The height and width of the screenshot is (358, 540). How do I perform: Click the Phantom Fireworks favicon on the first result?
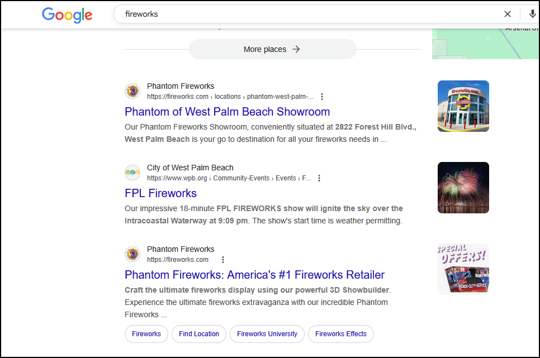click(x=132, y=91)
